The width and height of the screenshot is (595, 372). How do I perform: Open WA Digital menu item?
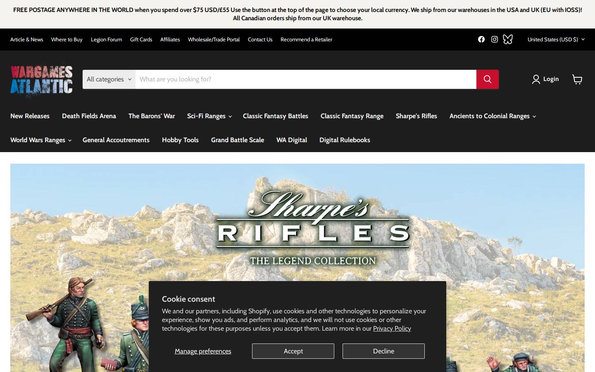[292, 140]
